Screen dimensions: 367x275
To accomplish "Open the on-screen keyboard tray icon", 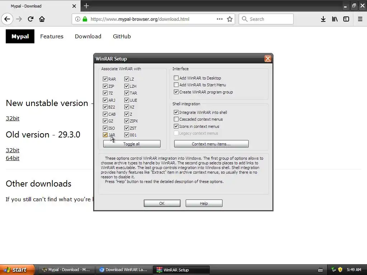I will point(320,270).
